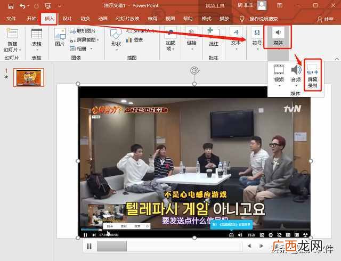Step forward with the media bar right arrow
This screenshot has height=261, width=341.
(262, 246)
